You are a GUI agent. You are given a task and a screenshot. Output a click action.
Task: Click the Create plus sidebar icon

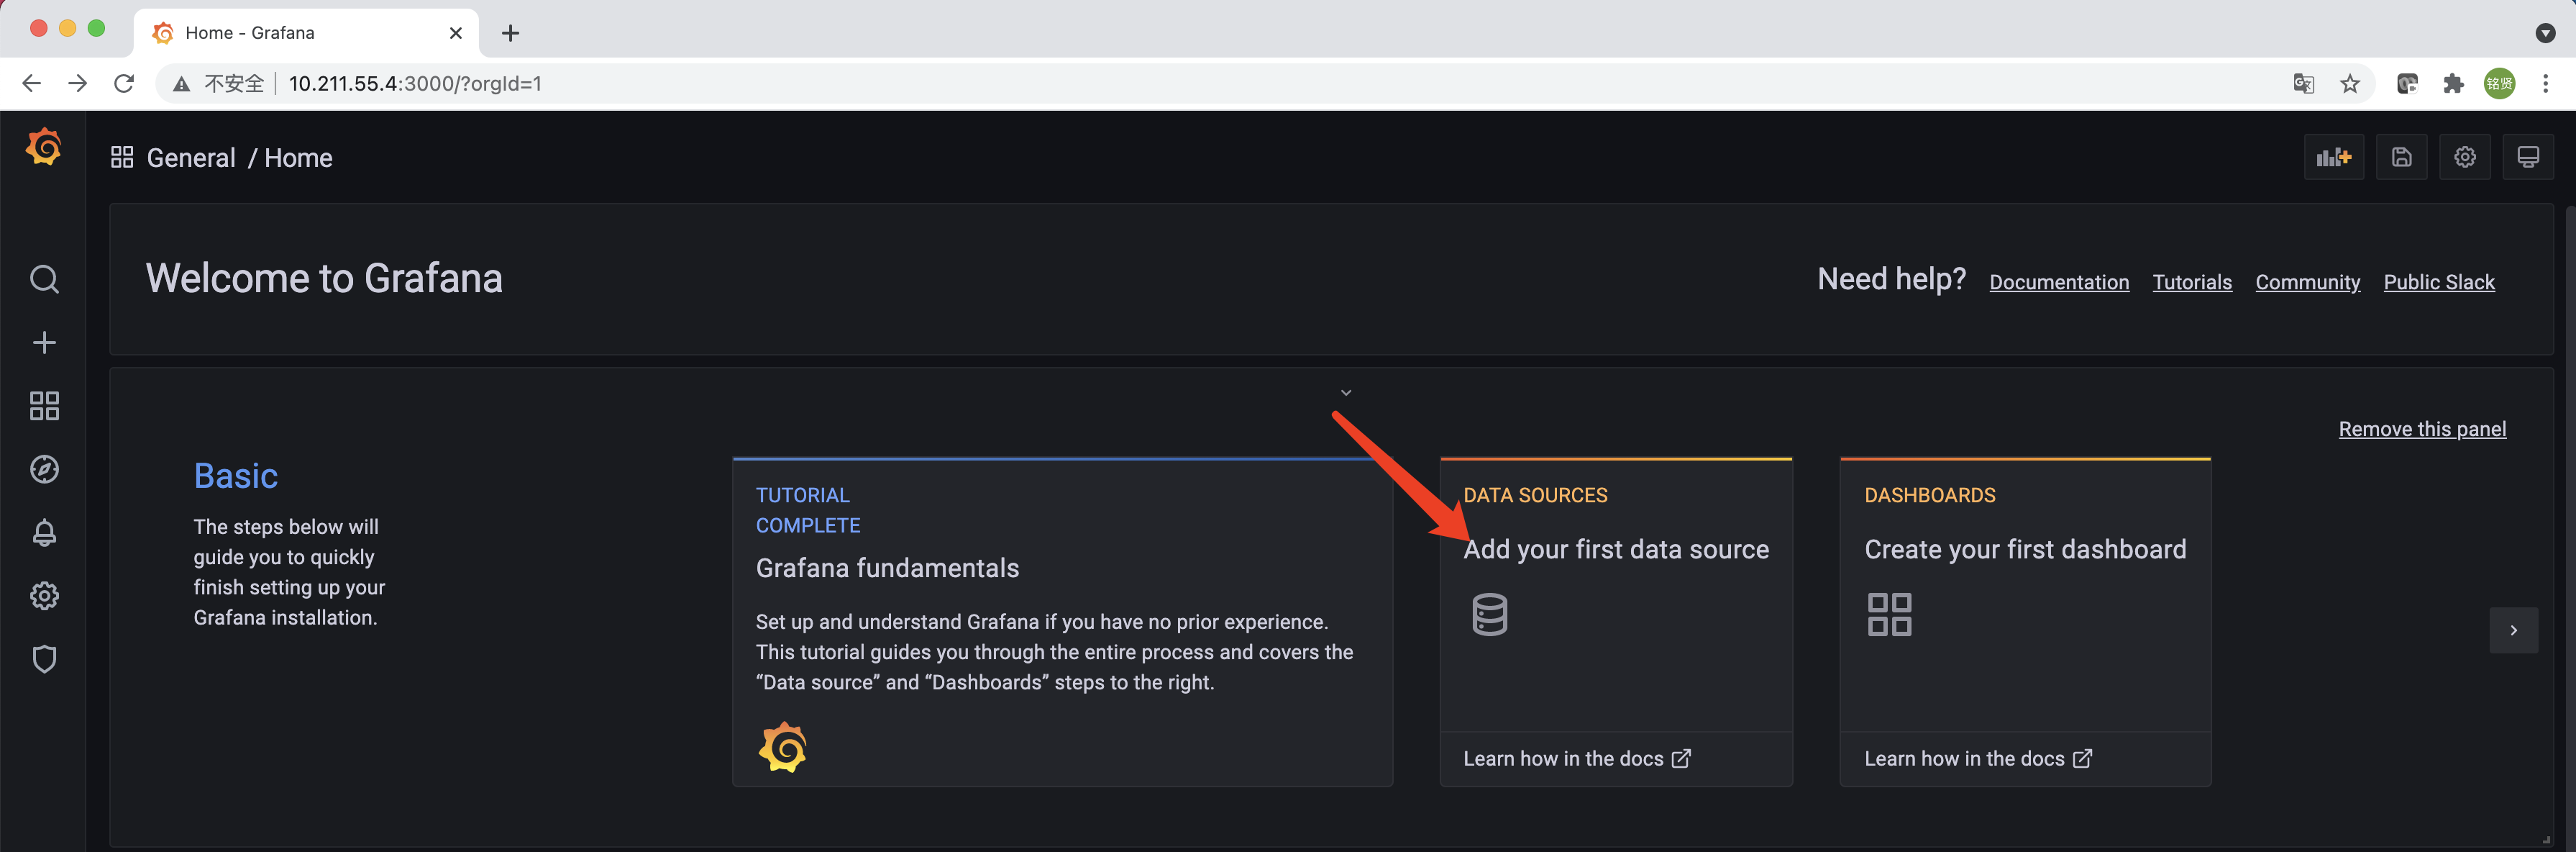coord(44,343)
